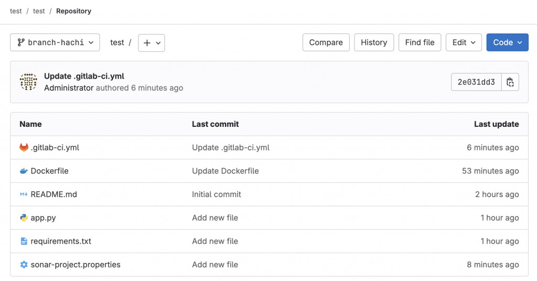
Task: Open the Edit dropdown menu
Action: click(x=464, y=42)
